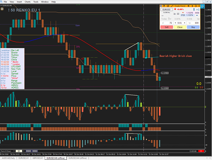Open the View menu
Viewport: 212px width, 160px height.
pos(12,2)
